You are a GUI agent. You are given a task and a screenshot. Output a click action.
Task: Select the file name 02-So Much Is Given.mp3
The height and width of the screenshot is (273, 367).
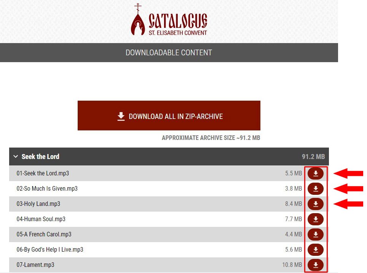click(x=47, y=188)
